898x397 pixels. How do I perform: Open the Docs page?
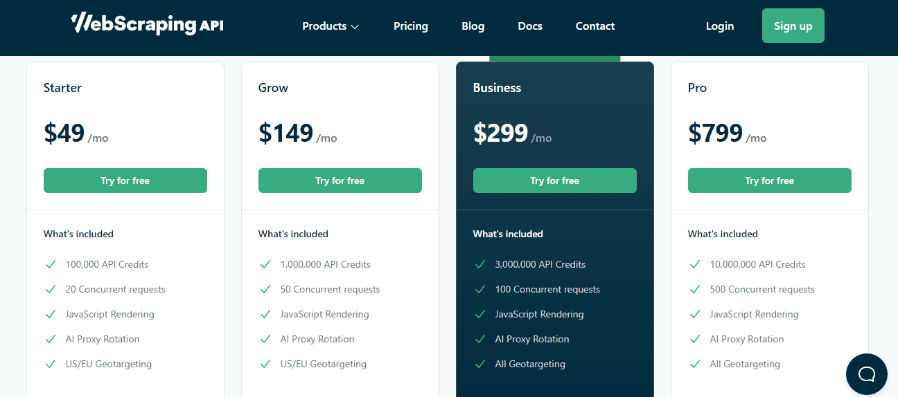pos(530,26)
